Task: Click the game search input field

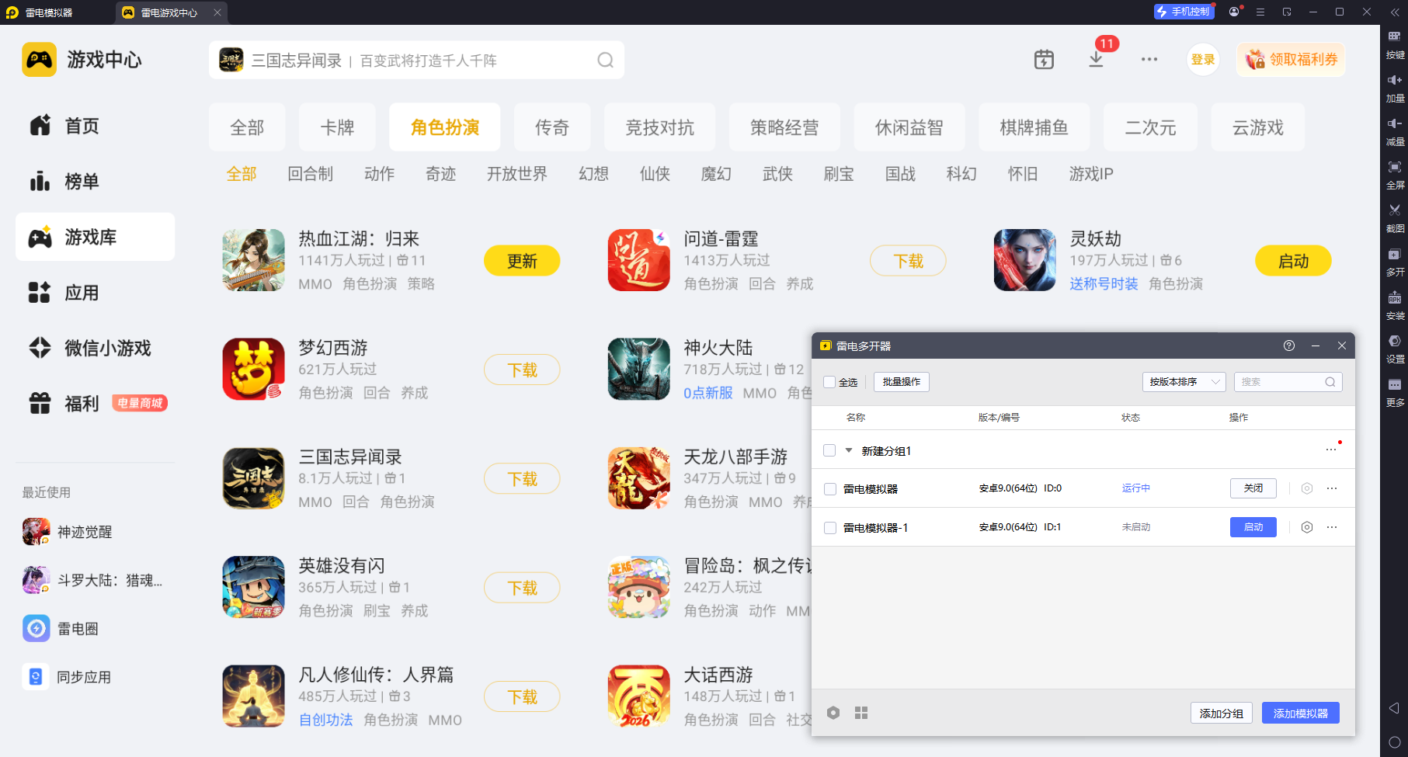Action: 416,61
